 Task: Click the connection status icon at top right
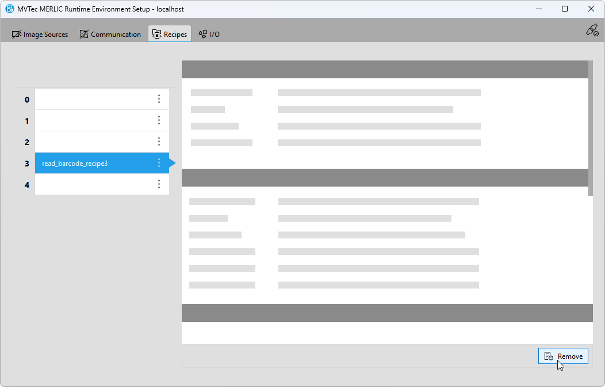click(x=592, y=31)
